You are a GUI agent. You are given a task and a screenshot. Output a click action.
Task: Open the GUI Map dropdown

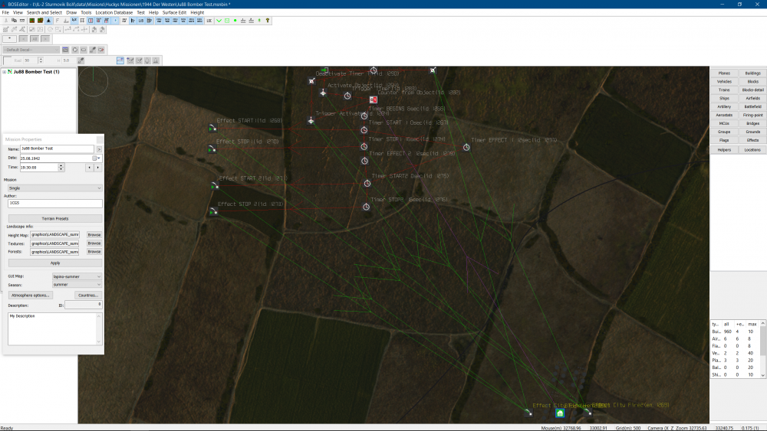(x=77, y=276)
